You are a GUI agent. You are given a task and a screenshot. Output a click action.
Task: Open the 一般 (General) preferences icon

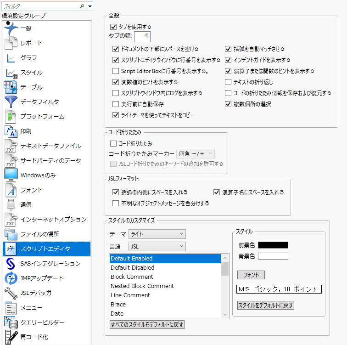tap(11, 28)
